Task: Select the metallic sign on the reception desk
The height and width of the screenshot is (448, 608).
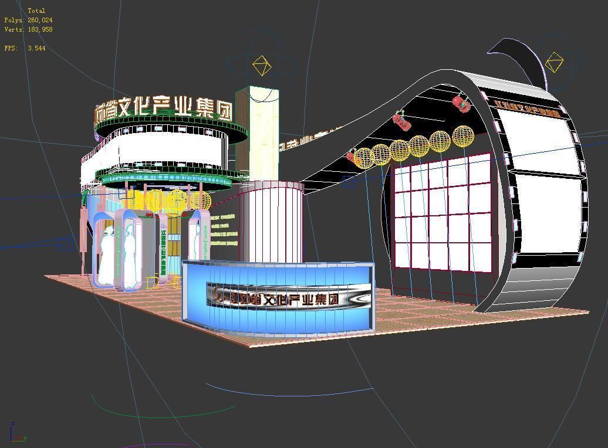Action: tap(289, 297)
